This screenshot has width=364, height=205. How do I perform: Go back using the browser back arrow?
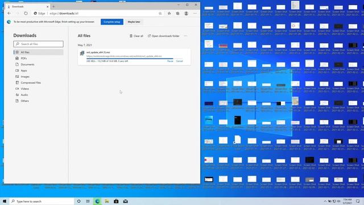[x=9, y=14]
